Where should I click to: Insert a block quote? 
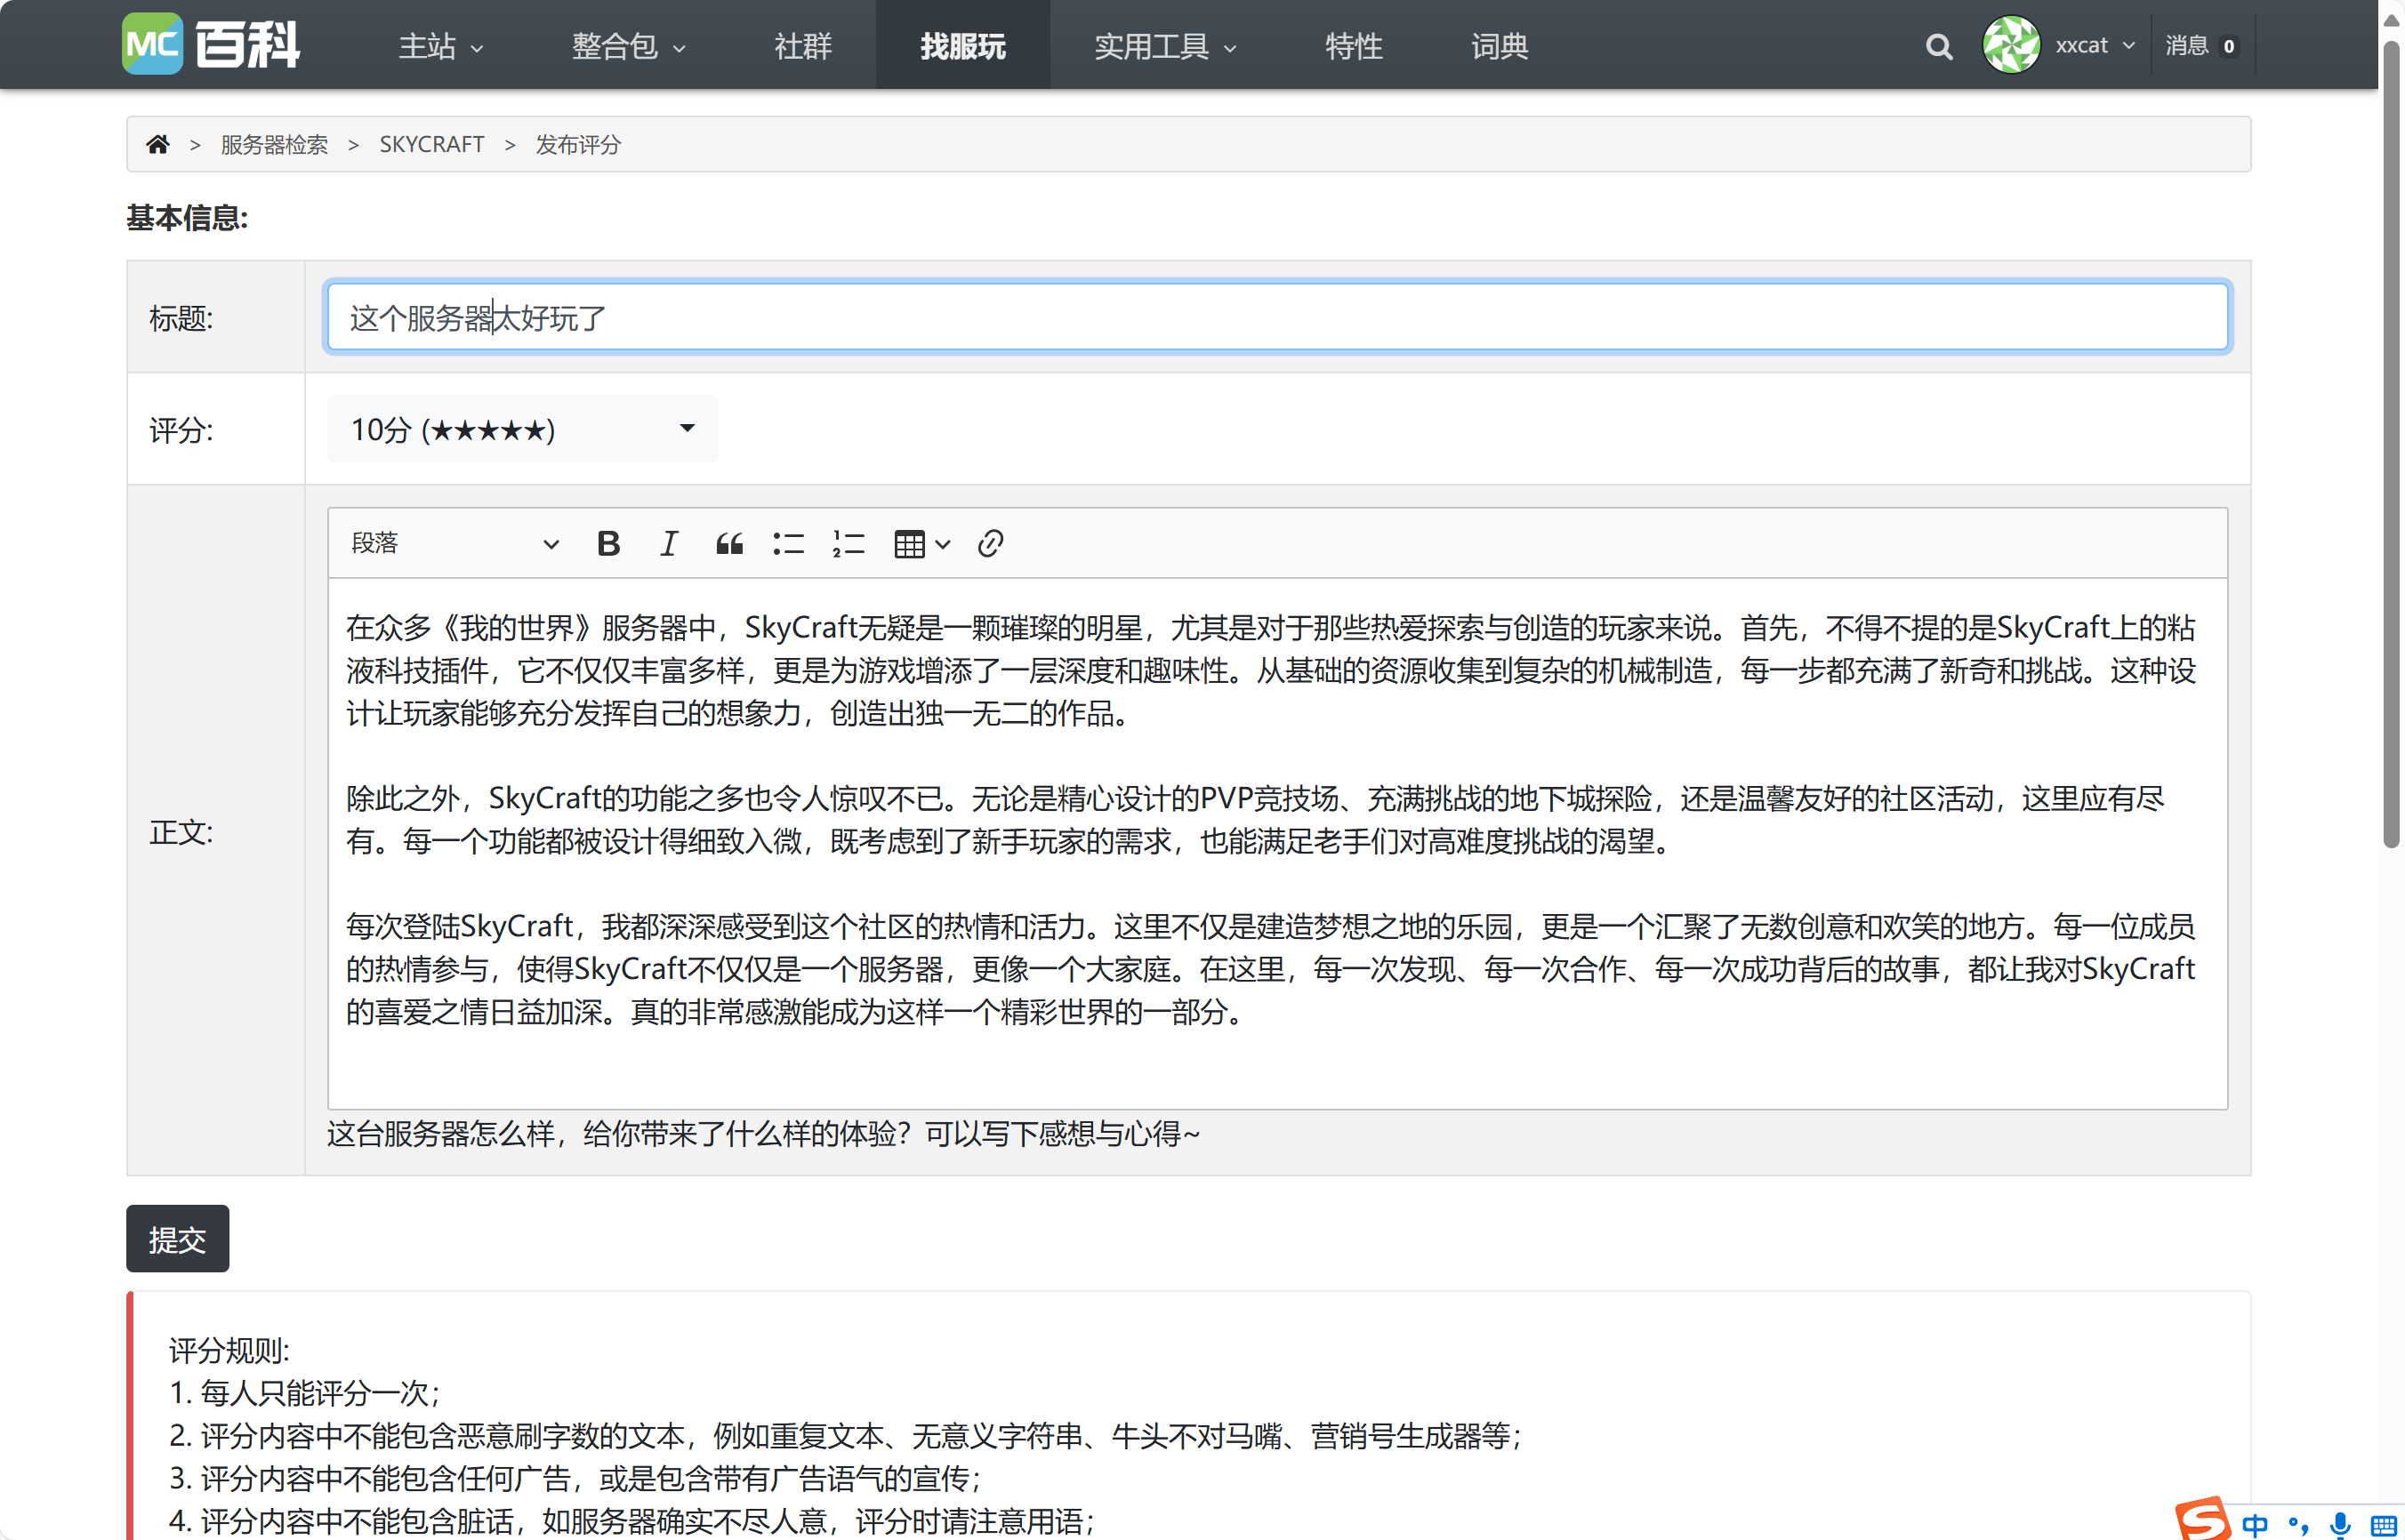(729, 543)
